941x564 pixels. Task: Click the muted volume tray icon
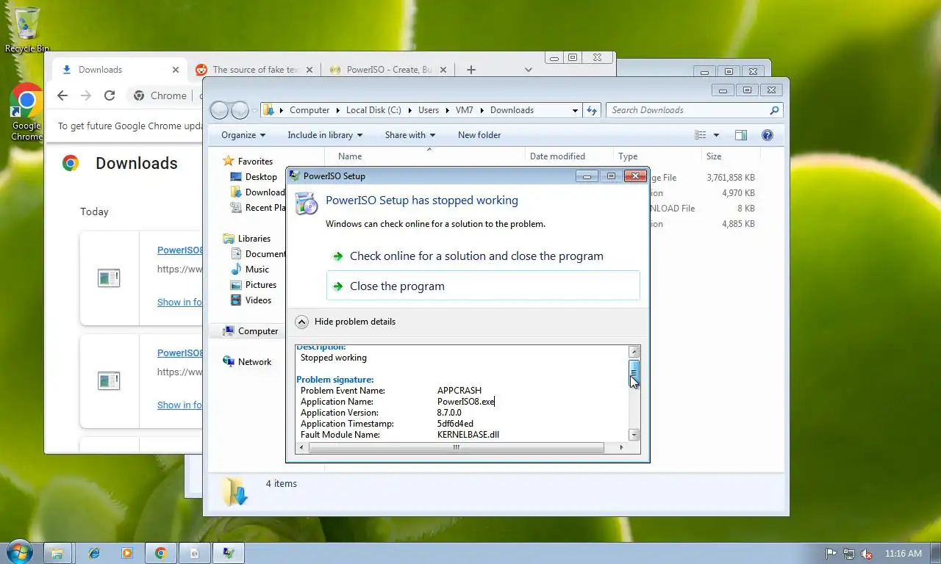(867, 554)
